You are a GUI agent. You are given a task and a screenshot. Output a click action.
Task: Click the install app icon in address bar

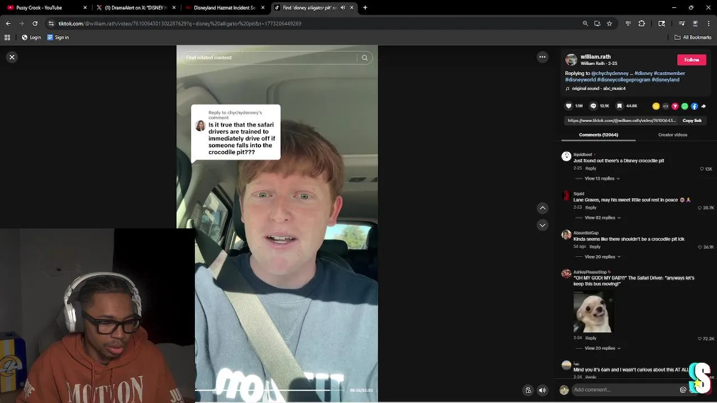point(597,24)
